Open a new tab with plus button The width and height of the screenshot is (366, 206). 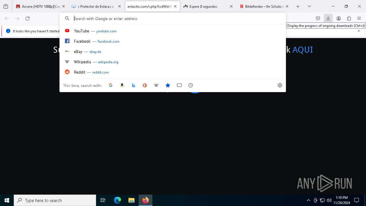point(298,6)
